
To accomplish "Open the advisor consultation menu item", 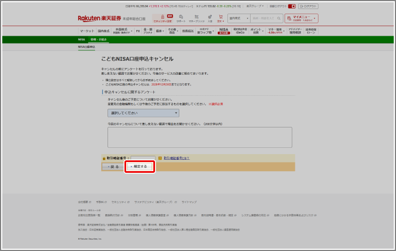I will tap(295, 31).
